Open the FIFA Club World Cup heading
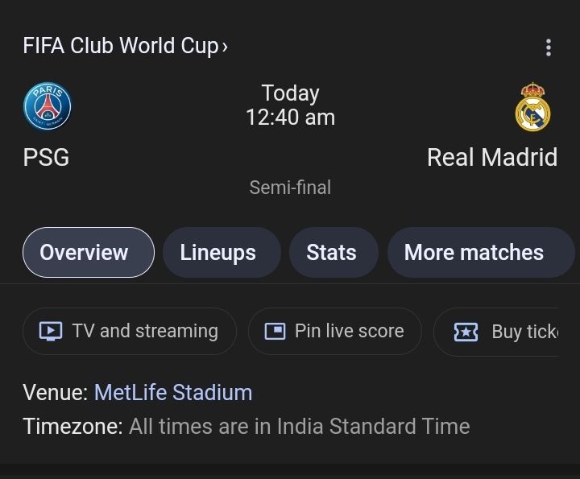The width and height of the screenshot is (580, 479). 121,46
